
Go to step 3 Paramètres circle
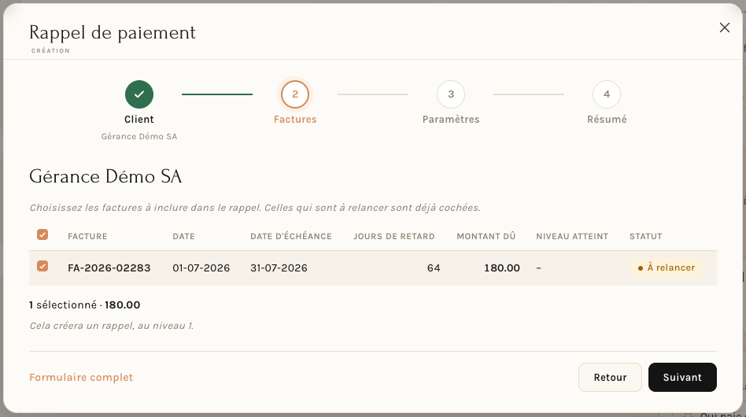coord(451,94)
